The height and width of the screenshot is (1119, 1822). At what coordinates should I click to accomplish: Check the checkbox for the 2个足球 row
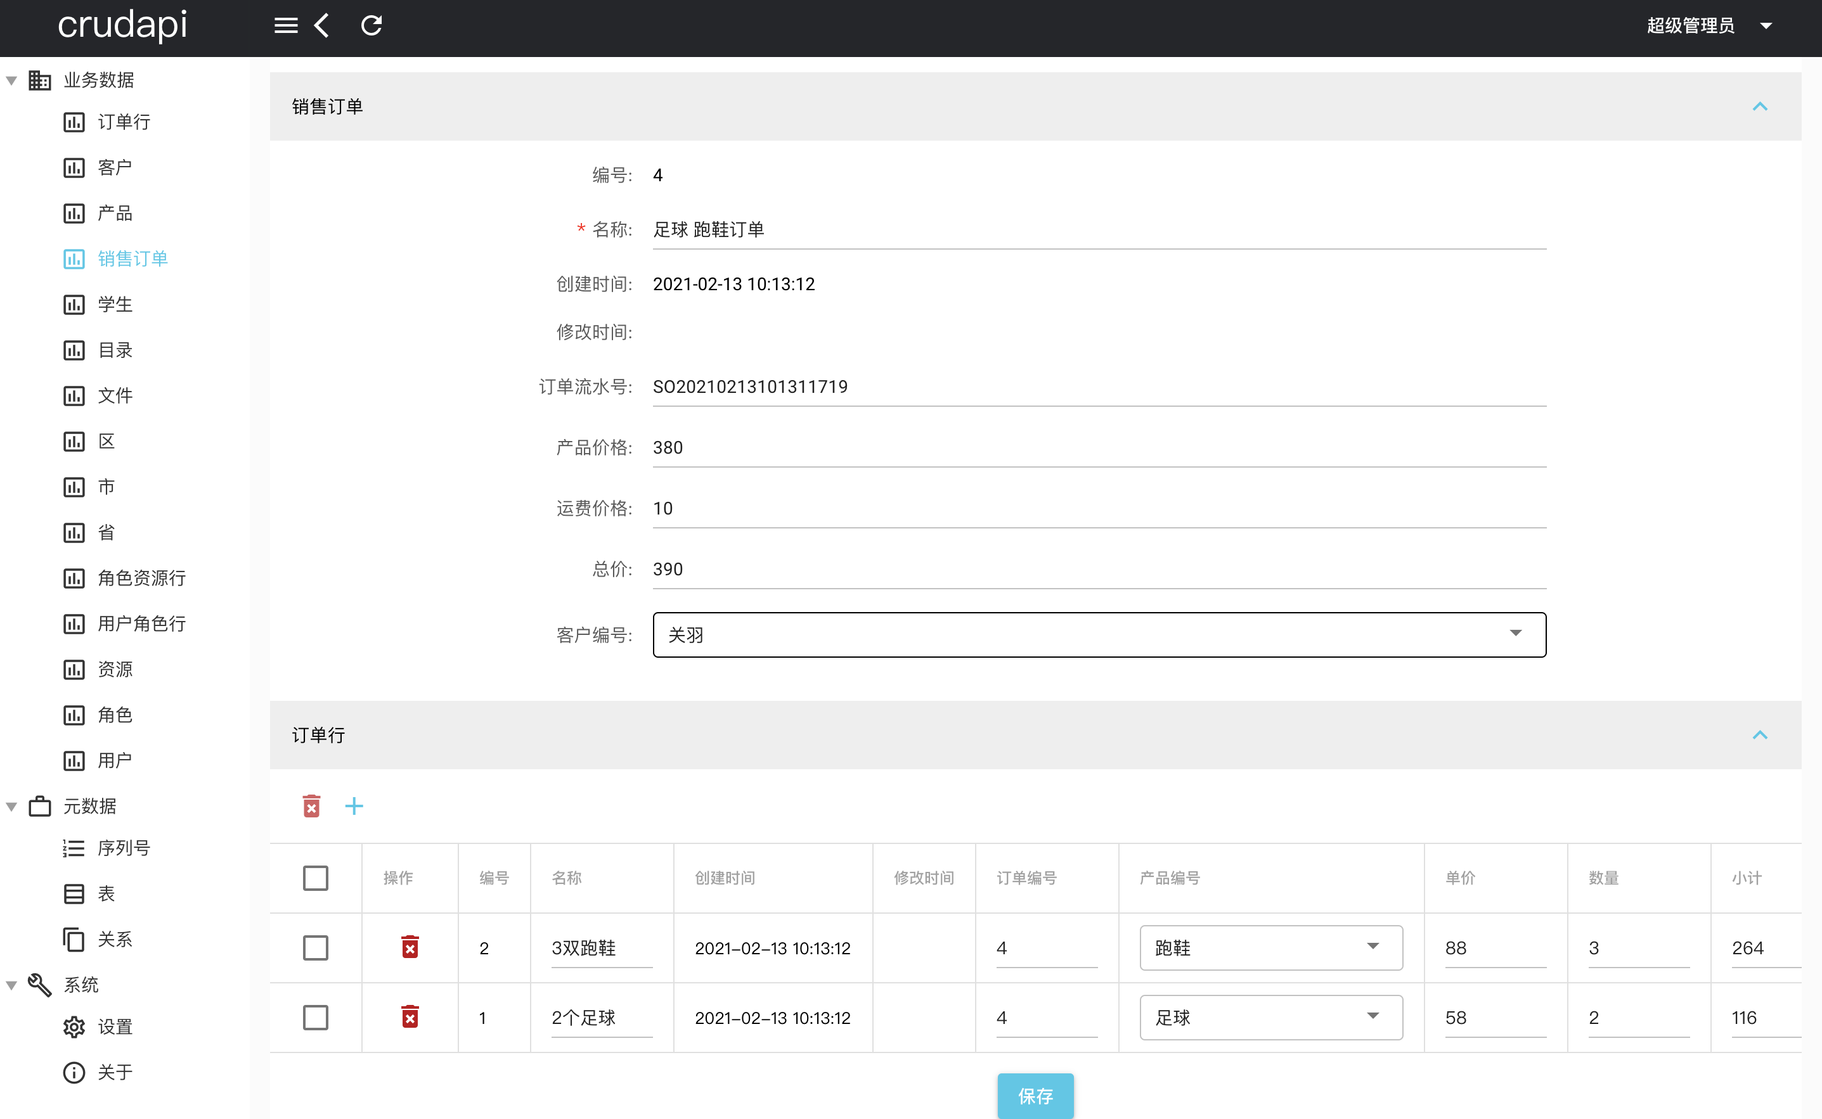click(x=316, y=1017)
